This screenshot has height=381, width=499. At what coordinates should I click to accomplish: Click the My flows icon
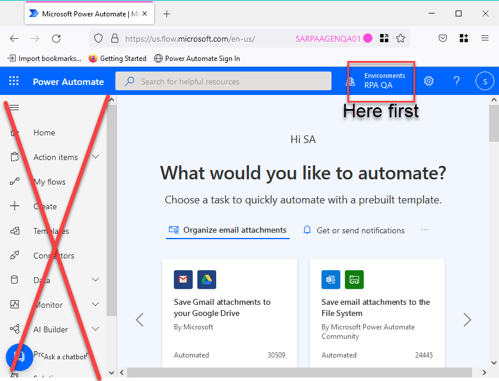[14, 182]
